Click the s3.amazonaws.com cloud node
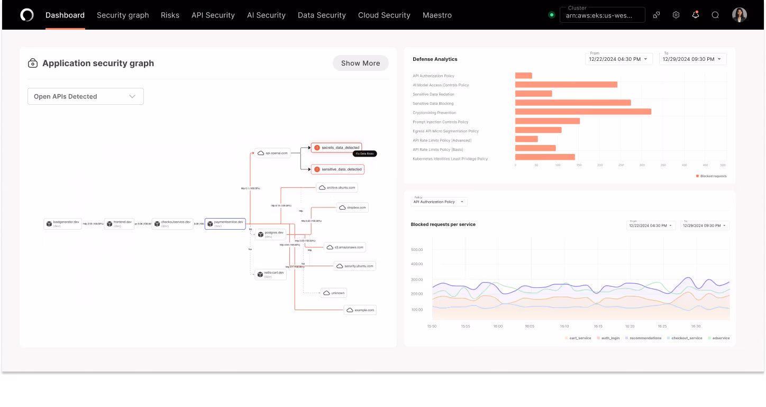 pos(344,247)
